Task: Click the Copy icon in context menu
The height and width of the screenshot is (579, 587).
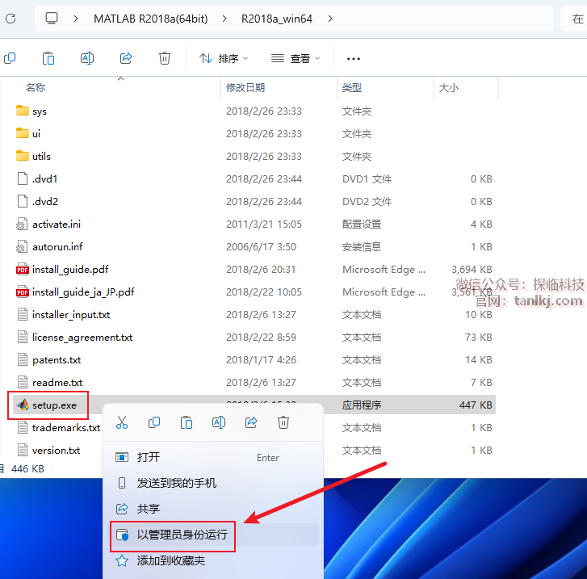Action: point(154,422)
